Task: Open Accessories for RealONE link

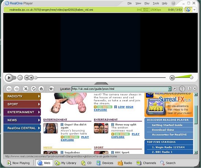Action: (169, 134)
